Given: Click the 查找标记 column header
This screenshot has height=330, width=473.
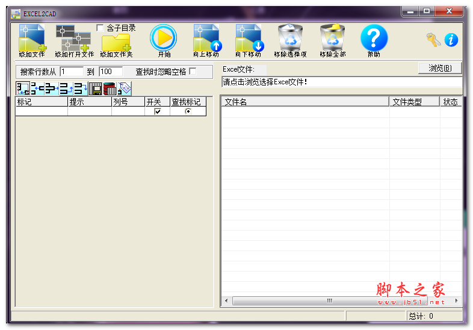Looking at the screenshot, I should pyautogui.click(x=188, y=102).
